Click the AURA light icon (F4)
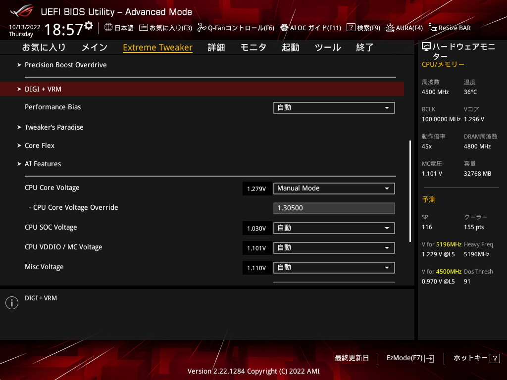The image size is (507, 380). 390,28
